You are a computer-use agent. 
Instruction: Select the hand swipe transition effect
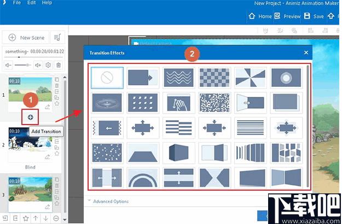(x=178, y=103)
